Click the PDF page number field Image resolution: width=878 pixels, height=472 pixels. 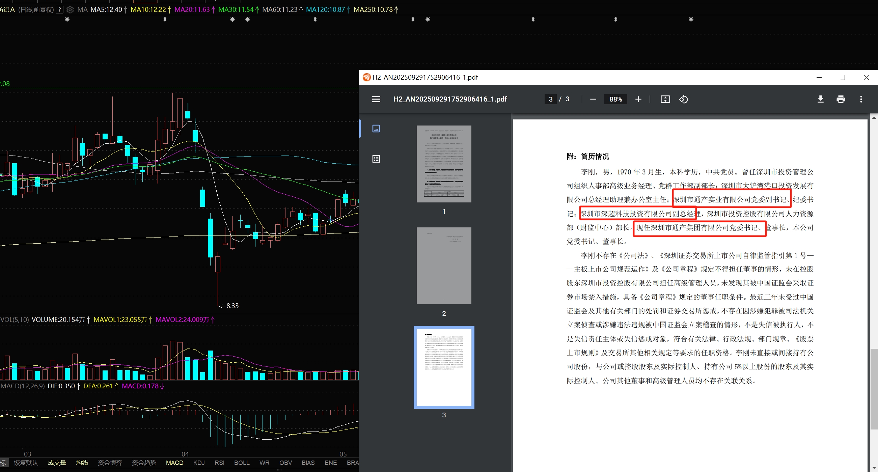pyautogui.click(x=550, y=99)
